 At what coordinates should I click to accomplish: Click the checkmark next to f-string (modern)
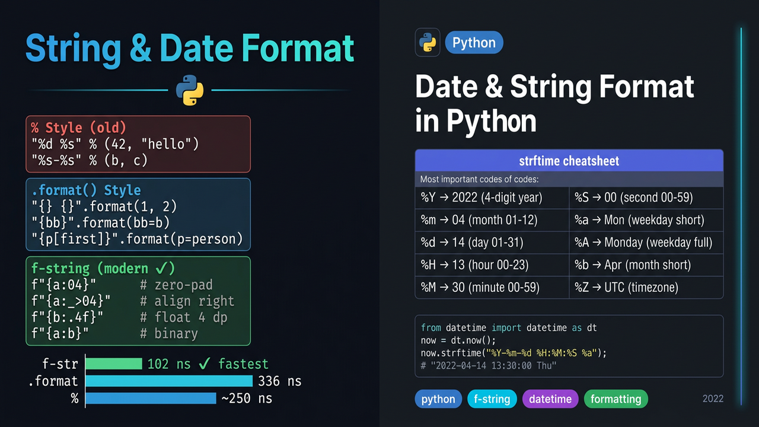click(168, 268)
